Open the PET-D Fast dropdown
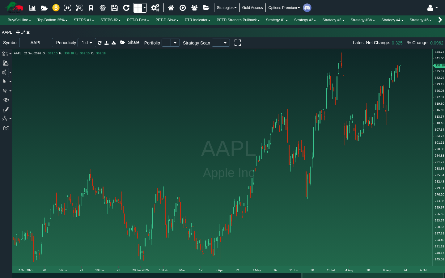 [138, 20]
